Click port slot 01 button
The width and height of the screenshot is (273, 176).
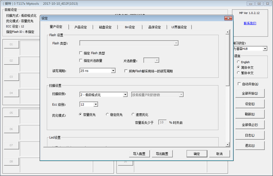11,45
